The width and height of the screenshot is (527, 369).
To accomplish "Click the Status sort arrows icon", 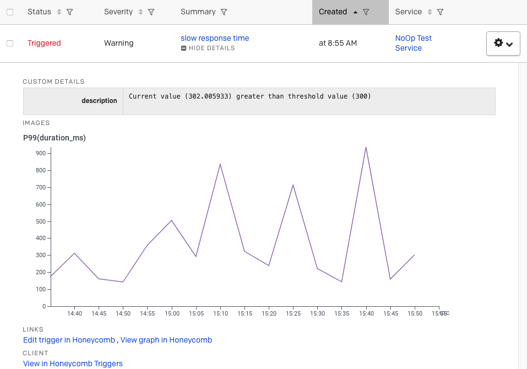I will pyautogui.click(x=59, y=12).
